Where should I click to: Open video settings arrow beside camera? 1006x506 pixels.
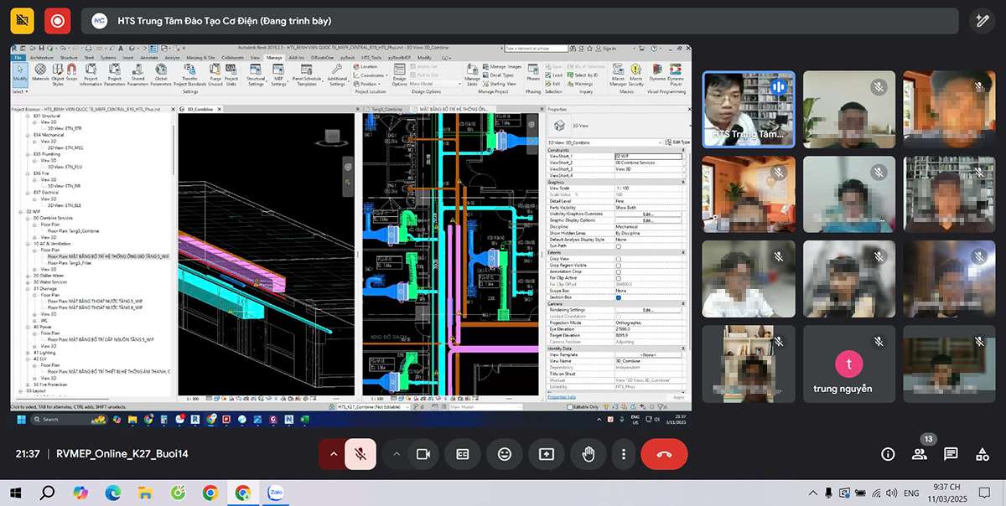point(396,454)
